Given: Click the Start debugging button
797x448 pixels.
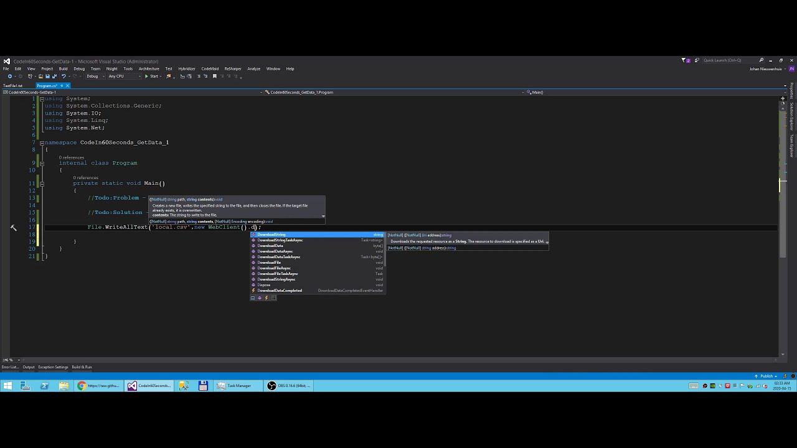Looking at the screenshot, I should point(152,76).
